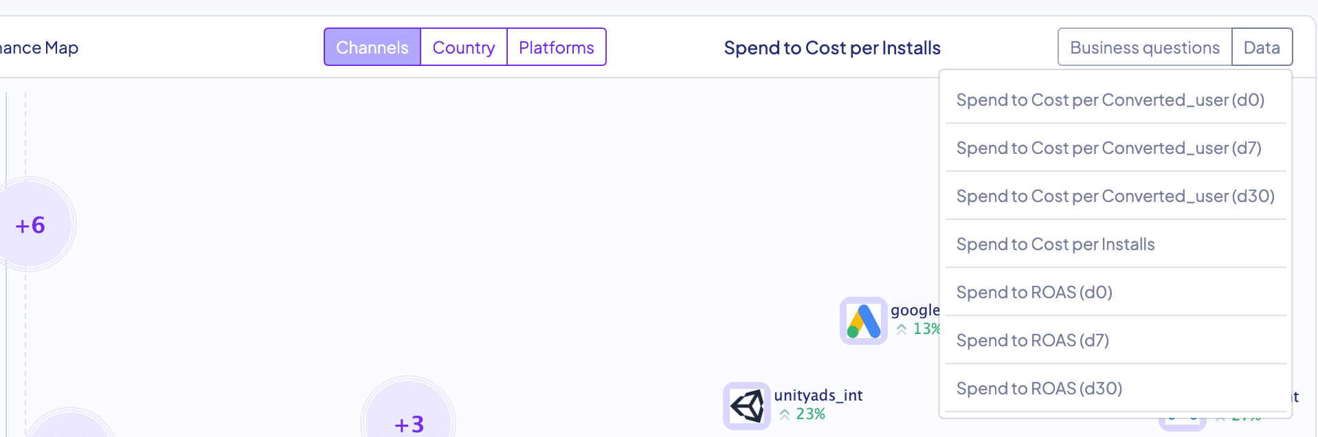Click the Google Ads channel icon
The height and width of the screenshot is (437, 1318).
point(863,321)
